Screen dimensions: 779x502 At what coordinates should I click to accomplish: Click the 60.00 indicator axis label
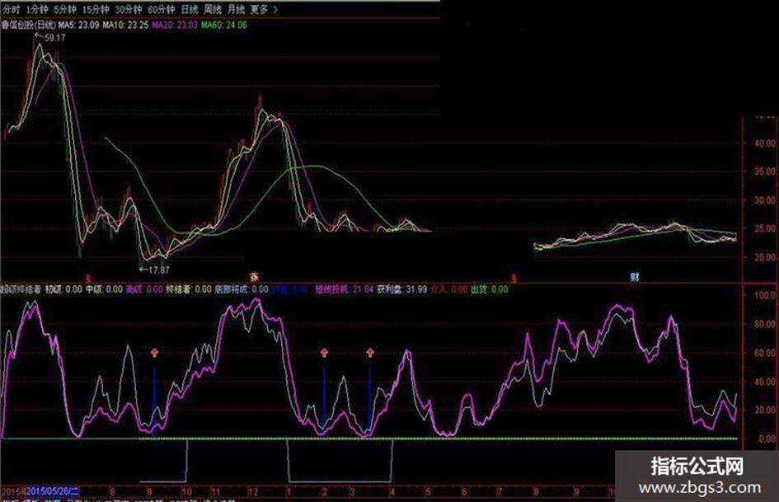(765, 353)
